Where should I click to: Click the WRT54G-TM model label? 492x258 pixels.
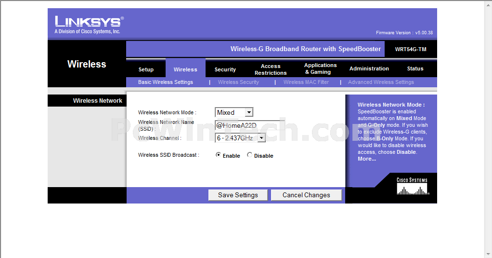click(x=411, y=49)
